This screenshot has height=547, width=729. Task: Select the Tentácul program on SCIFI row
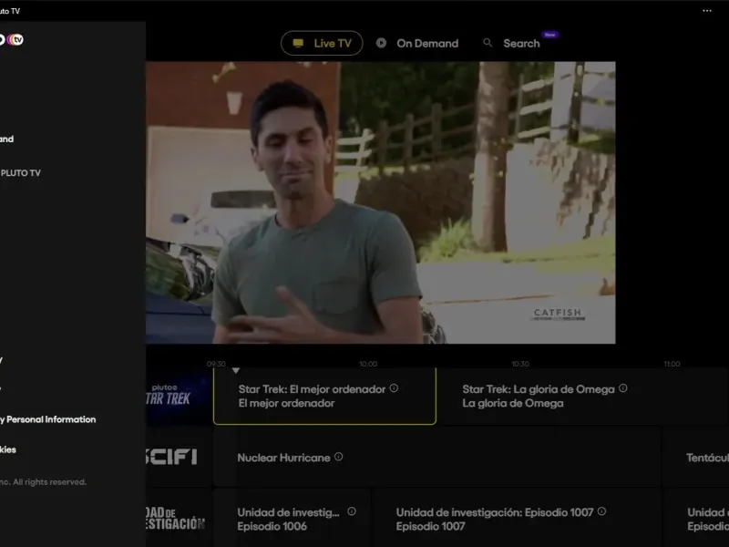tap(695, 457)
